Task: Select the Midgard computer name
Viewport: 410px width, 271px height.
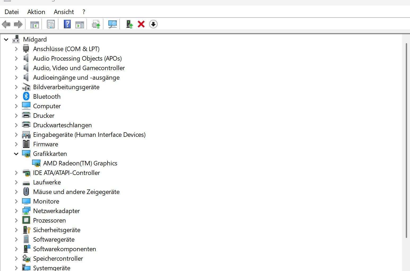Action: [x=35, y=39]
